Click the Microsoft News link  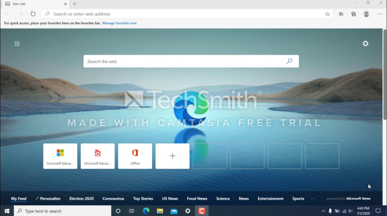pyautogui.click(x=358, y=199)
